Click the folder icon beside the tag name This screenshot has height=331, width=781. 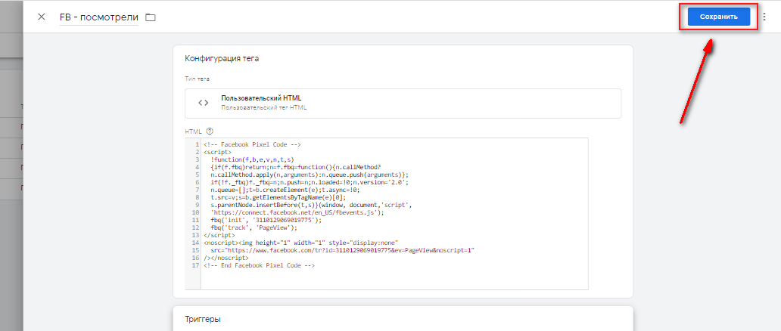[150, 17]
